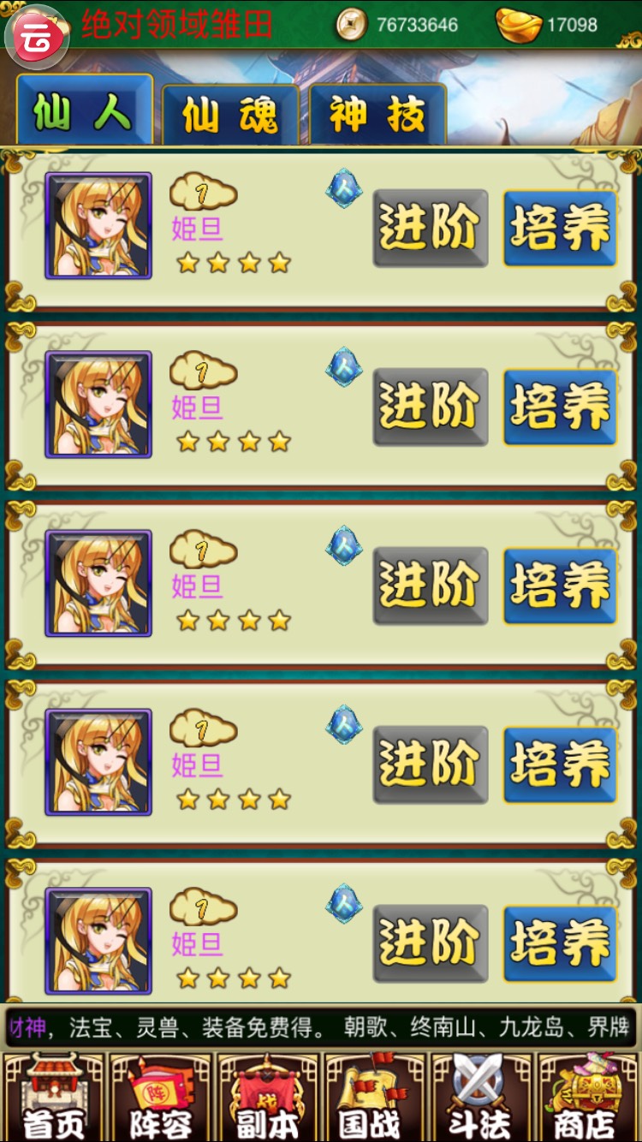Open the 首页 home icon

coord(54,1097)
